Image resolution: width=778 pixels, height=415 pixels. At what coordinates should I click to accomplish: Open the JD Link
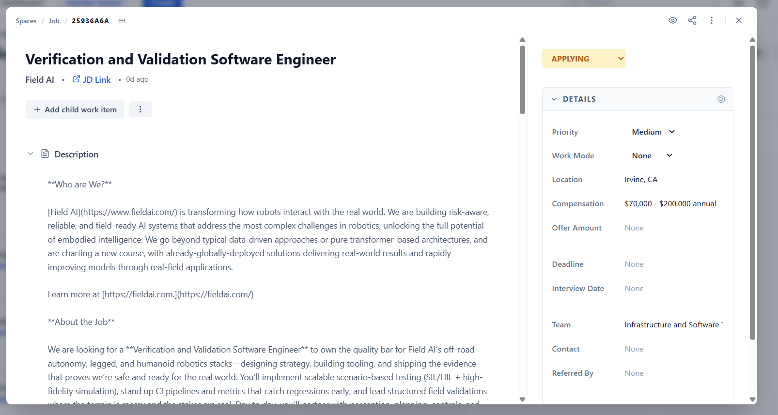[x=92, y=79]
